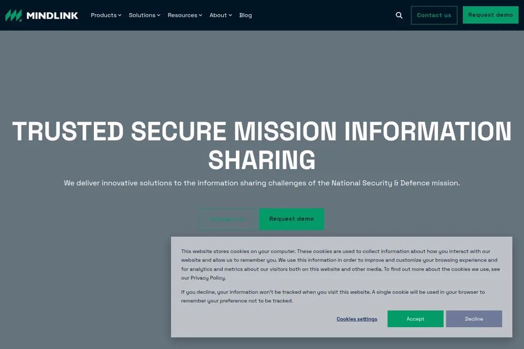Click the MindLink logo
The height and width of the screenshot is (349, 524).
42,15
